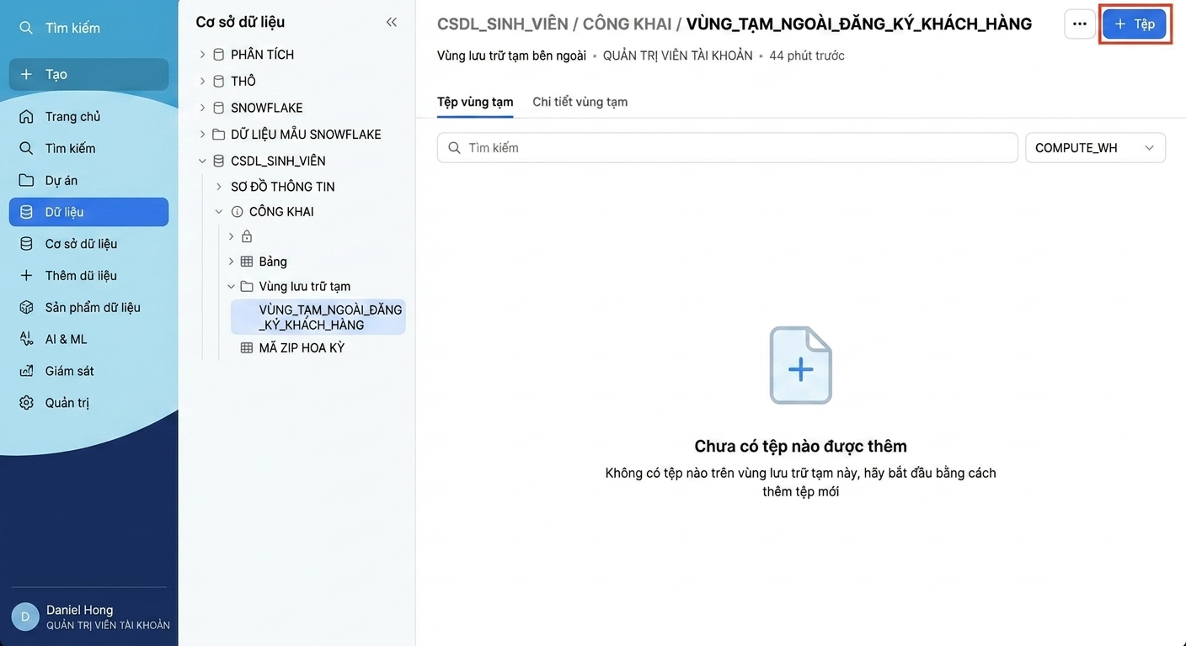Expand PHÂN TÍCH database node

click(202, 55)
